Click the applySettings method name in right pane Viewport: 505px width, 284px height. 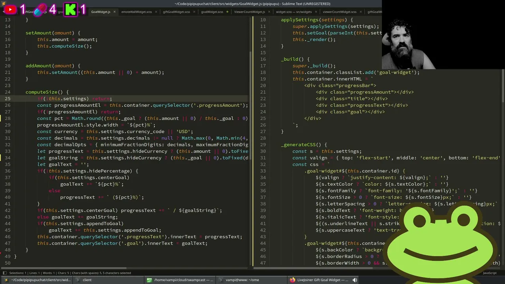tap(300, 20)
